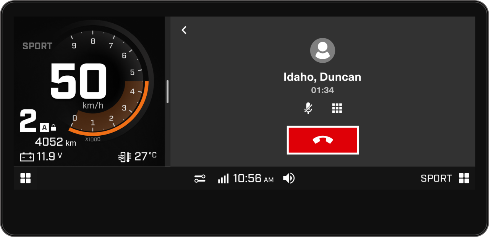The height and width of the screenshot is (237, 489).
Task: Open the left bottom apps grid
Action: [26, 178]
